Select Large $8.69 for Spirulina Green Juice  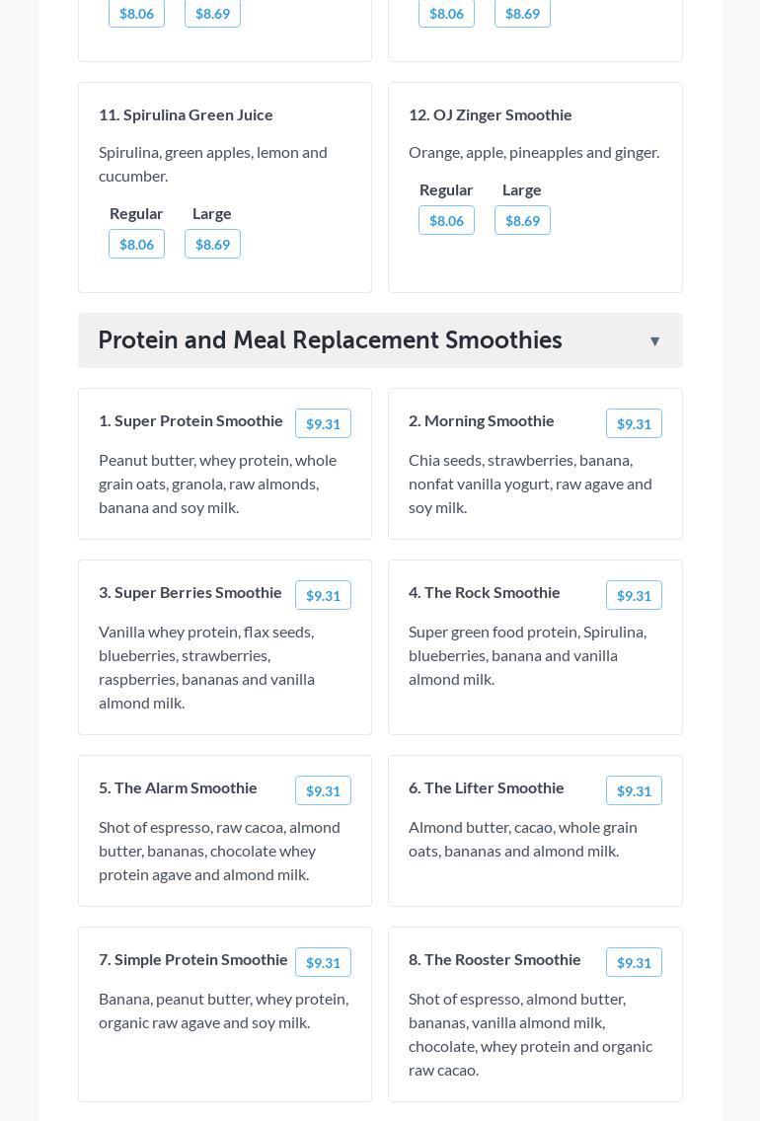[x=212, y=244]
